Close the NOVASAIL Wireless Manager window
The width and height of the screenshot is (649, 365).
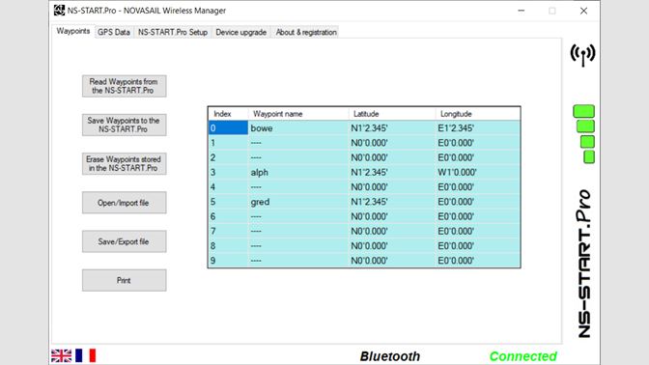[x=583, y=11]
